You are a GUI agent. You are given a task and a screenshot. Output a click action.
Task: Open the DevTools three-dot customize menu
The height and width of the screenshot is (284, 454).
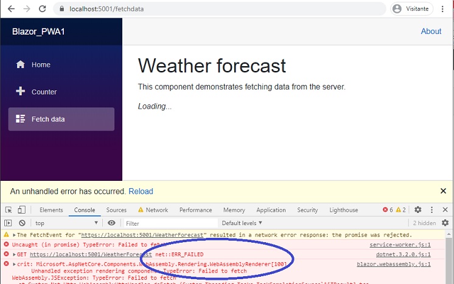(x=431, y=210)
